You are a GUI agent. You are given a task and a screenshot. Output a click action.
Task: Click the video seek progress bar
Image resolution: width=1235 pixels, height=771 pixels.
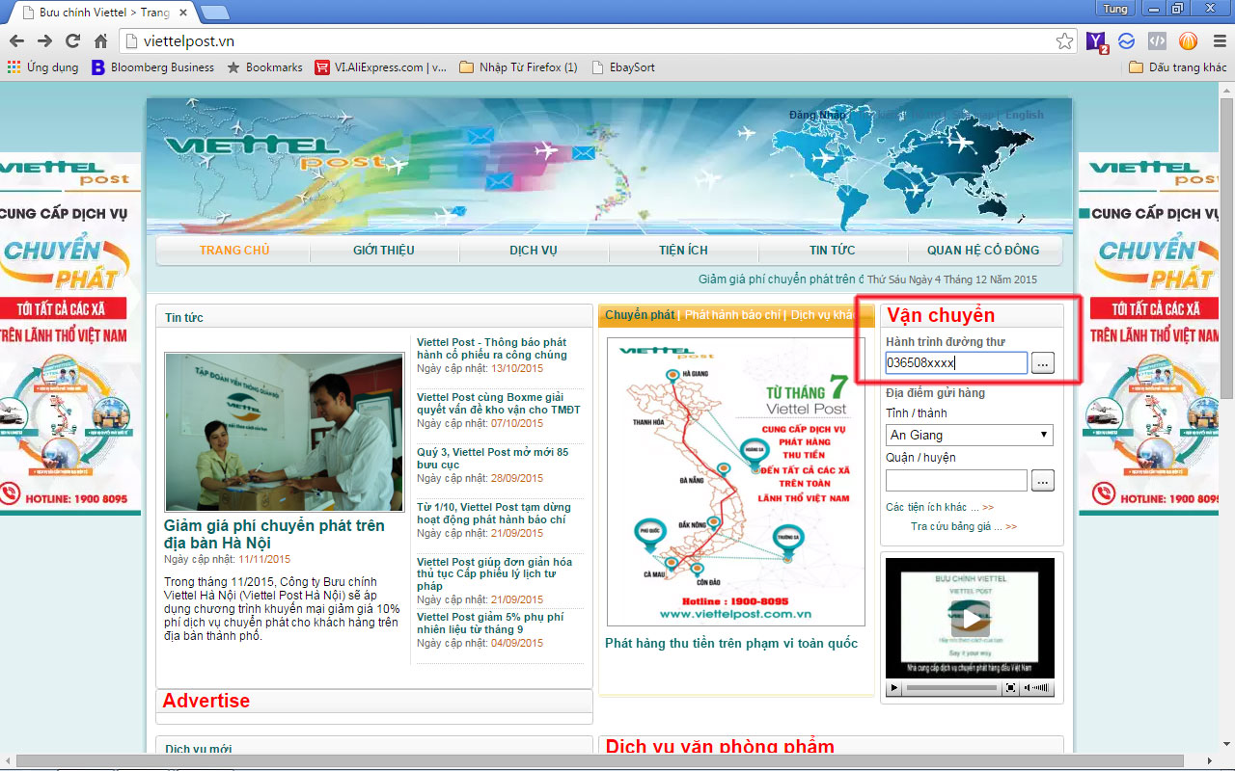pyautogui.click(x=951, y=688)
